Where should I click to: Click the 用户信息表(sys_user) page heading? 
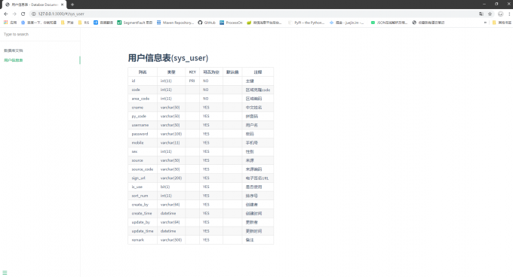coord(168,58)
